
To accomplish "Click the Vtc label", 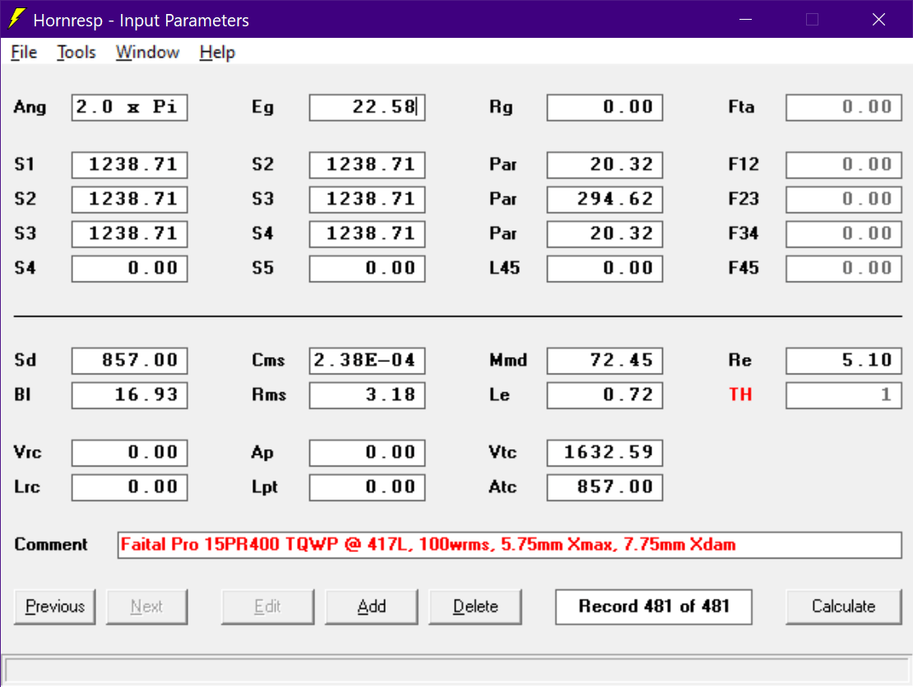I will click(503, 453).
